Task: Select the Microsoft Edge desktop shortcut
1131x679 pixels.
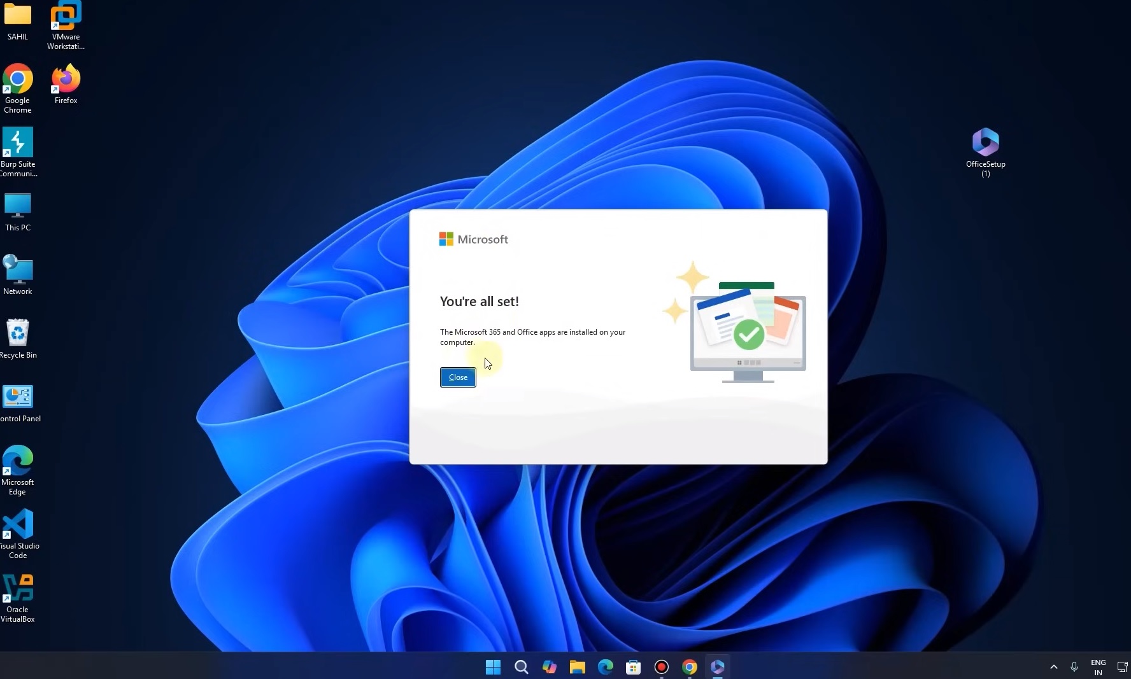Action: click(x=18, y=471)
